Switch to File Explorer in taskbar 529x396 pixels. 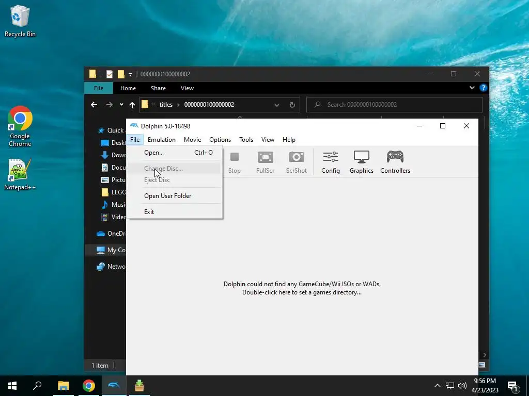63,386
